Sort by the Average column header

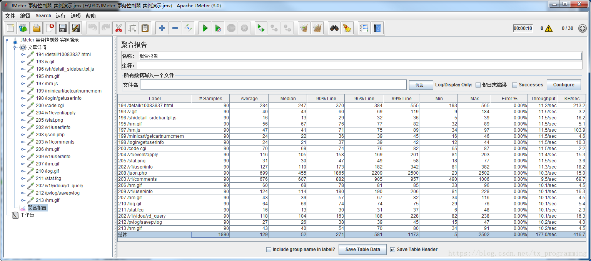249,99
